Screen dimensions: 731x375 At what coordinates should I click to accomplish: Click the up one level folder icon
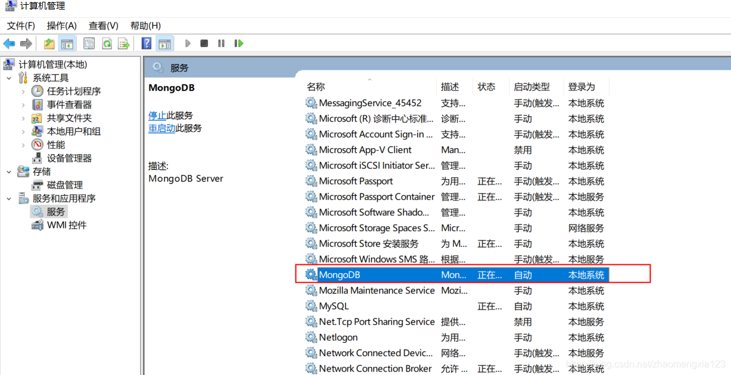[49, 43]
